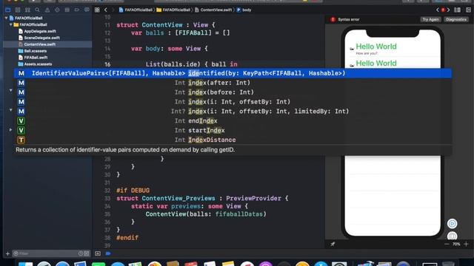Open the Project navigator folder icon
This screenshot has width=474, height=266.
8,10
